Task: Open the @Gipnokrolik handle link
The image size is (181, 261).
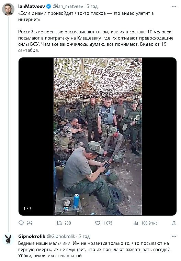Action: point(61,236)
